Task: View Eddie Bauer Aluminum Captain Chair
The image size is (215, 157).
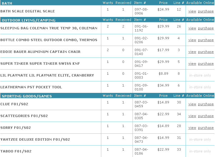Action: point(192,52)
